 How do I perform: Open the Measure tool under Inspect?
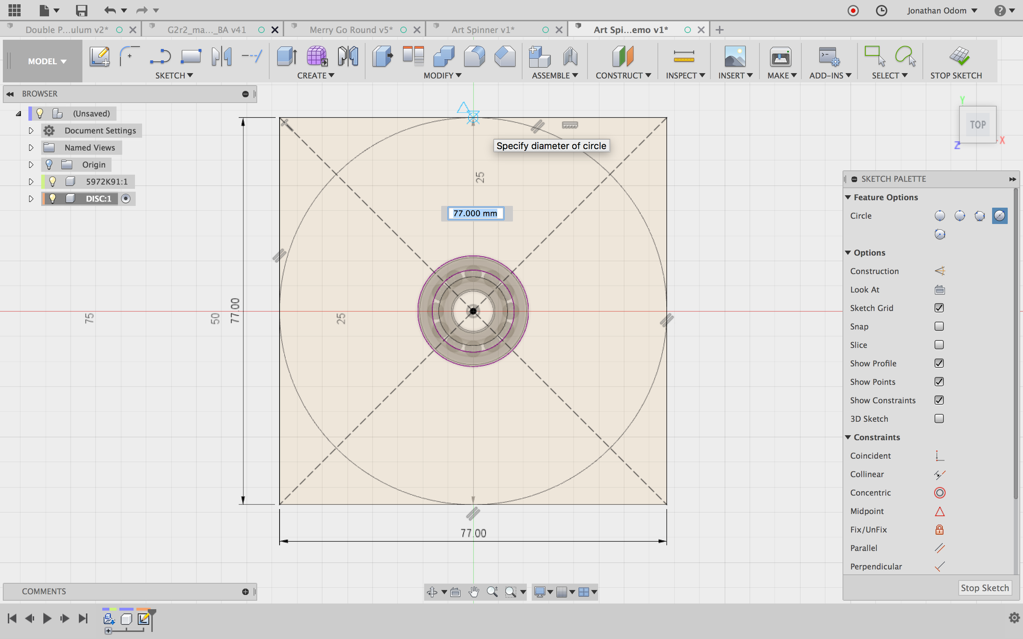point(684,57)
